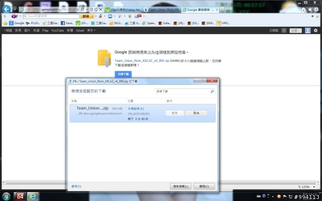The height and width of the screenshot is (201, 322).
Task: Refresh the page with reload icon
Action: 96,10
